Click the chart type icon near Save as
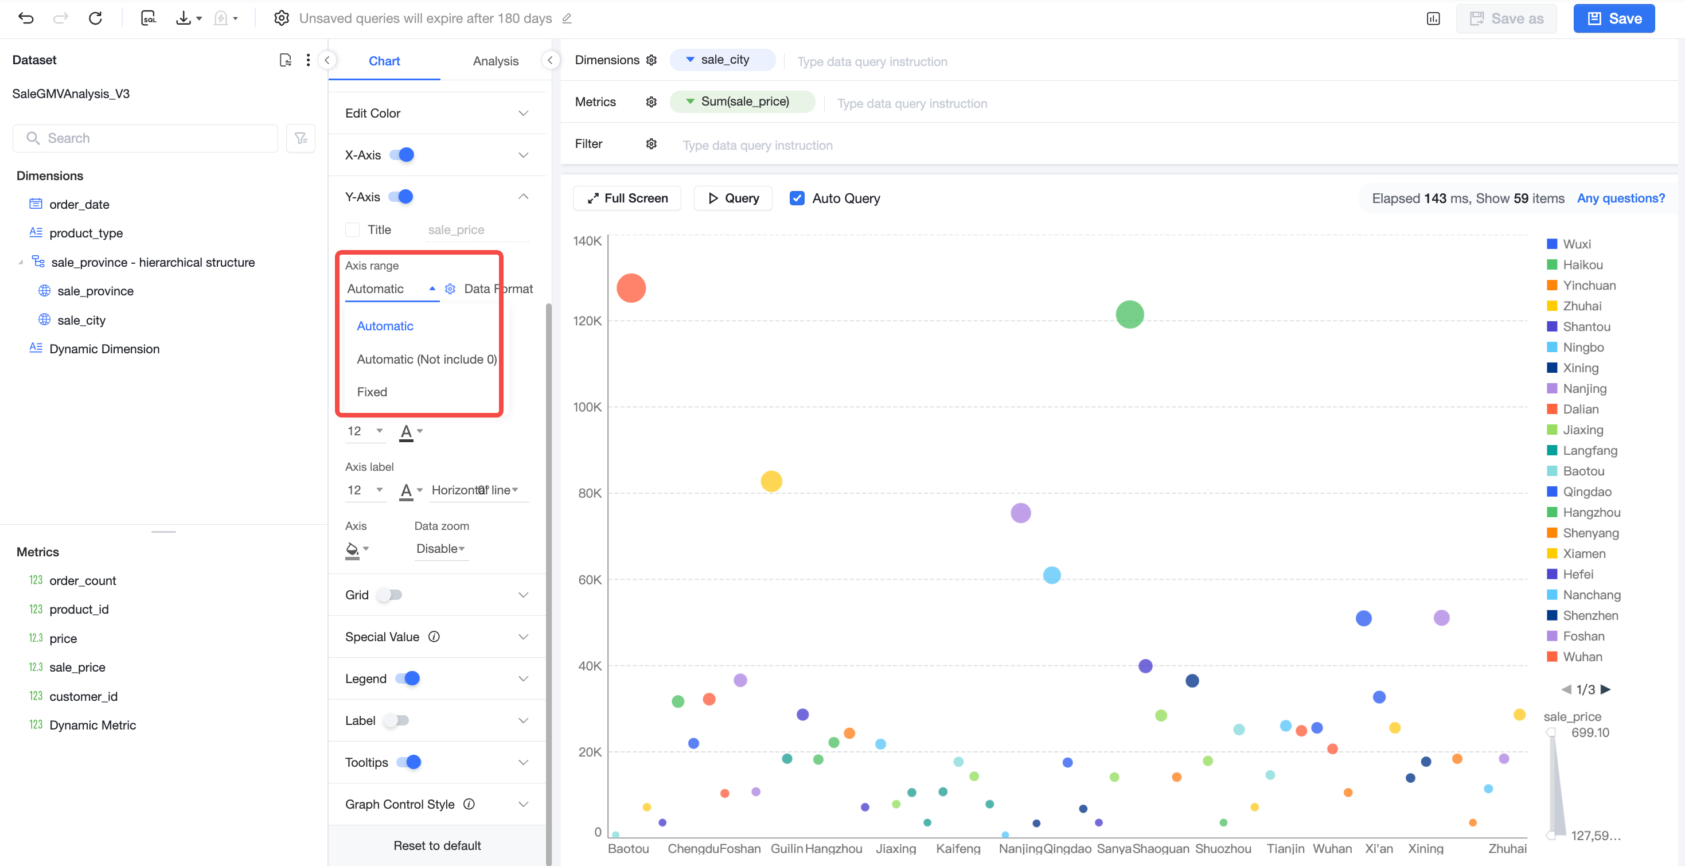Viewport: 1685px width, 866px height. point(1433,18)
